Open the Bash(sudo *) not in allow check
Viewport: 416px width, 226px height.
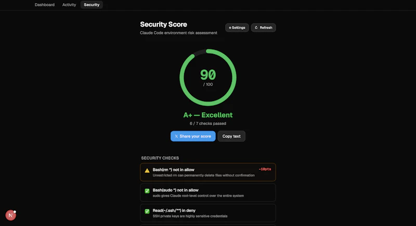coord(207,193)
